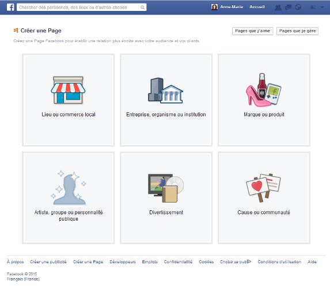Open the notifications globe icon
Viewport: 330px width, 288px height.
298,7
